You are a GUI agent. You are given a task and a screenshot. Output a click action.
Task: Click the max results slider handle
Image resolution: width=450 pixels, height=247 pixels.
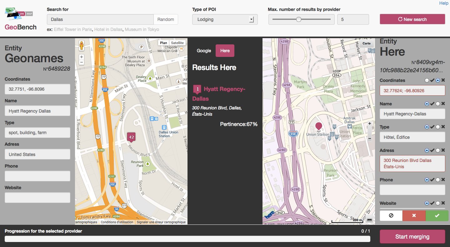coord(299,19)
